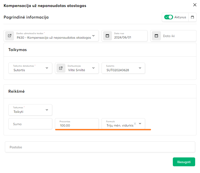Image resolution: width=200 pixels, height=173 pixels.
Task: Click the Suma input field
Action: 30,124
